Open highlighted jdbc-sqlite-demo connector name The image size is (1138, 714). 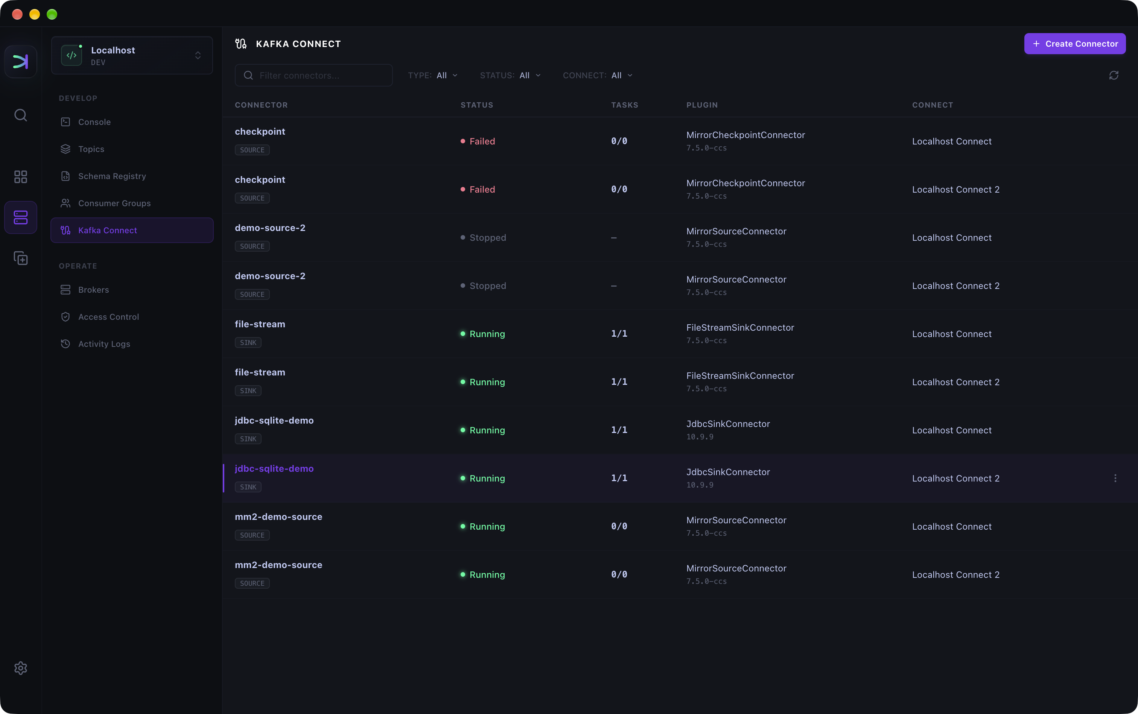(274, 469)
